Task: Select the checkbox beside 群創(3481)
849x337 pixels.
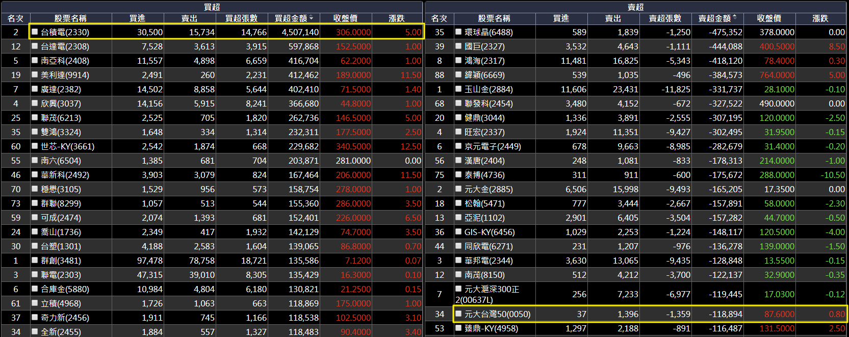Action: (35, 260)
